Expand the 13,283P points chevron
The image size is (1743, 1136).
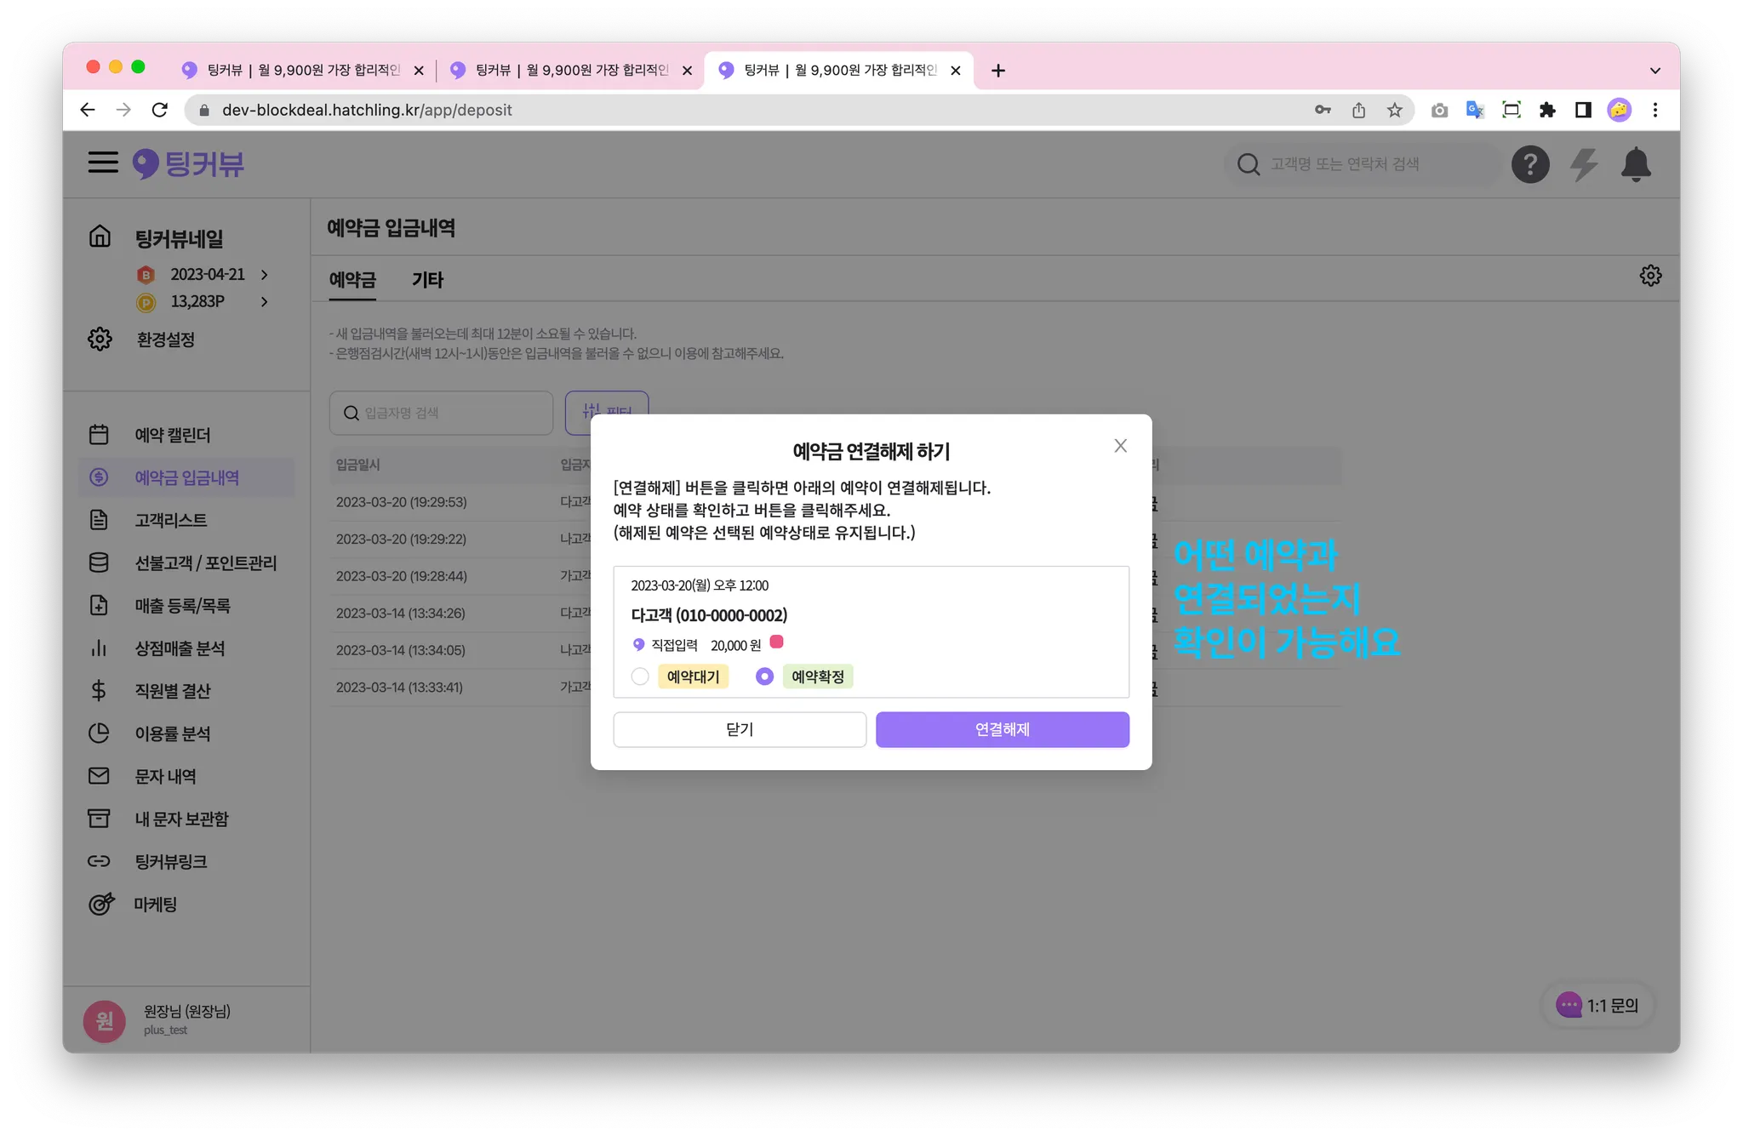[265, 302]
